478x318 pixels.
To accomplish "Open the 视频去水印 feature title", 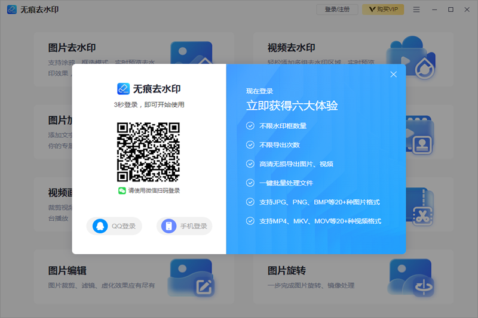I will tap(291, 48).
